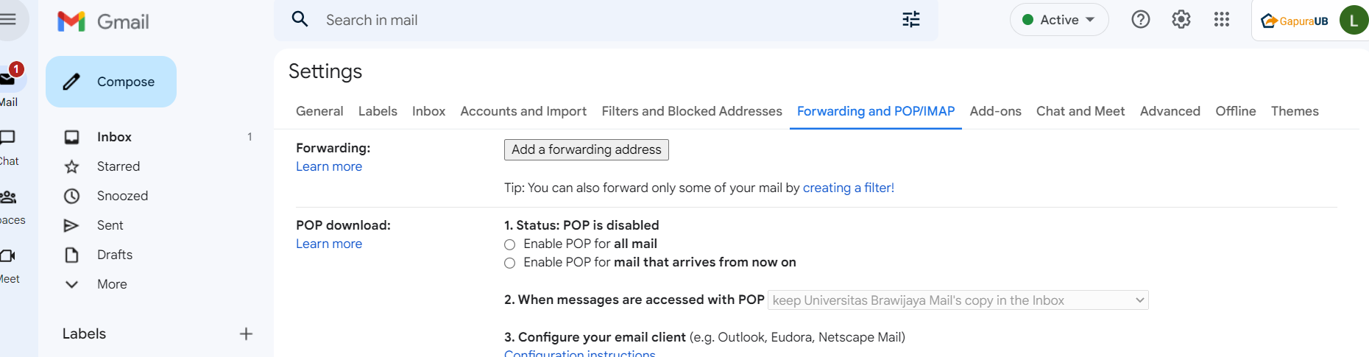The width and height of the screenshot is (1369, 357).
Task: Click the Settings gear icon
Action: pyautogui.click(x=1181, y=20)
